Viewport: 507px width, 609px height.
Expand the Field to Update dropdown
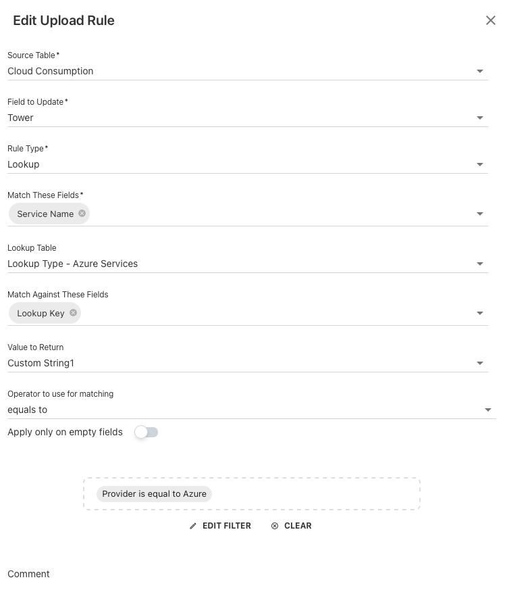480,118
